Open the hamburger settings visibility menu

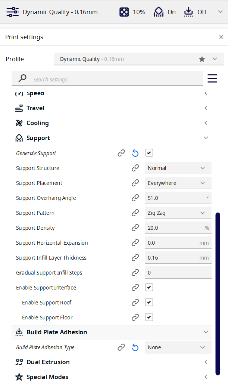[x=212, y=78]
